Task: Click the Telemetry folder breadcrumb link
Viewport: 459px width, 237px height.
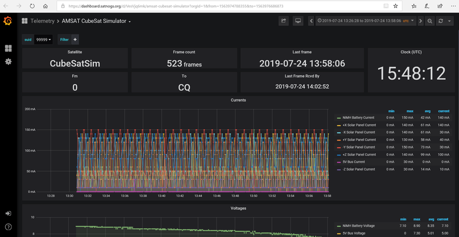Action: point(42,21)
